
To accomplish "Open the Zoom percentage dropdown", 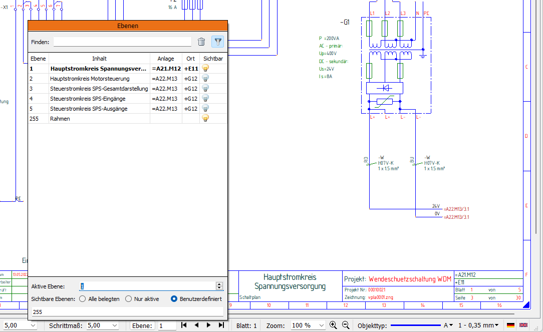I will point(321,325).
